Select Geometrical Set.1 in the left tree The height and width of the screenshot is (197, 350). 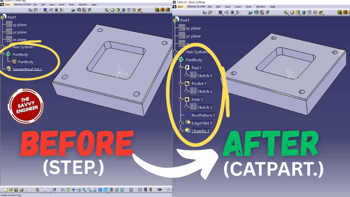pos(28,69)
